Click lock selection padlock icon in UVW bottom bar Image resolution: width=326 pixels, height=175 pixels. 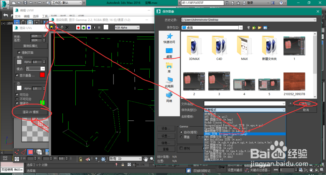point(81,159)
